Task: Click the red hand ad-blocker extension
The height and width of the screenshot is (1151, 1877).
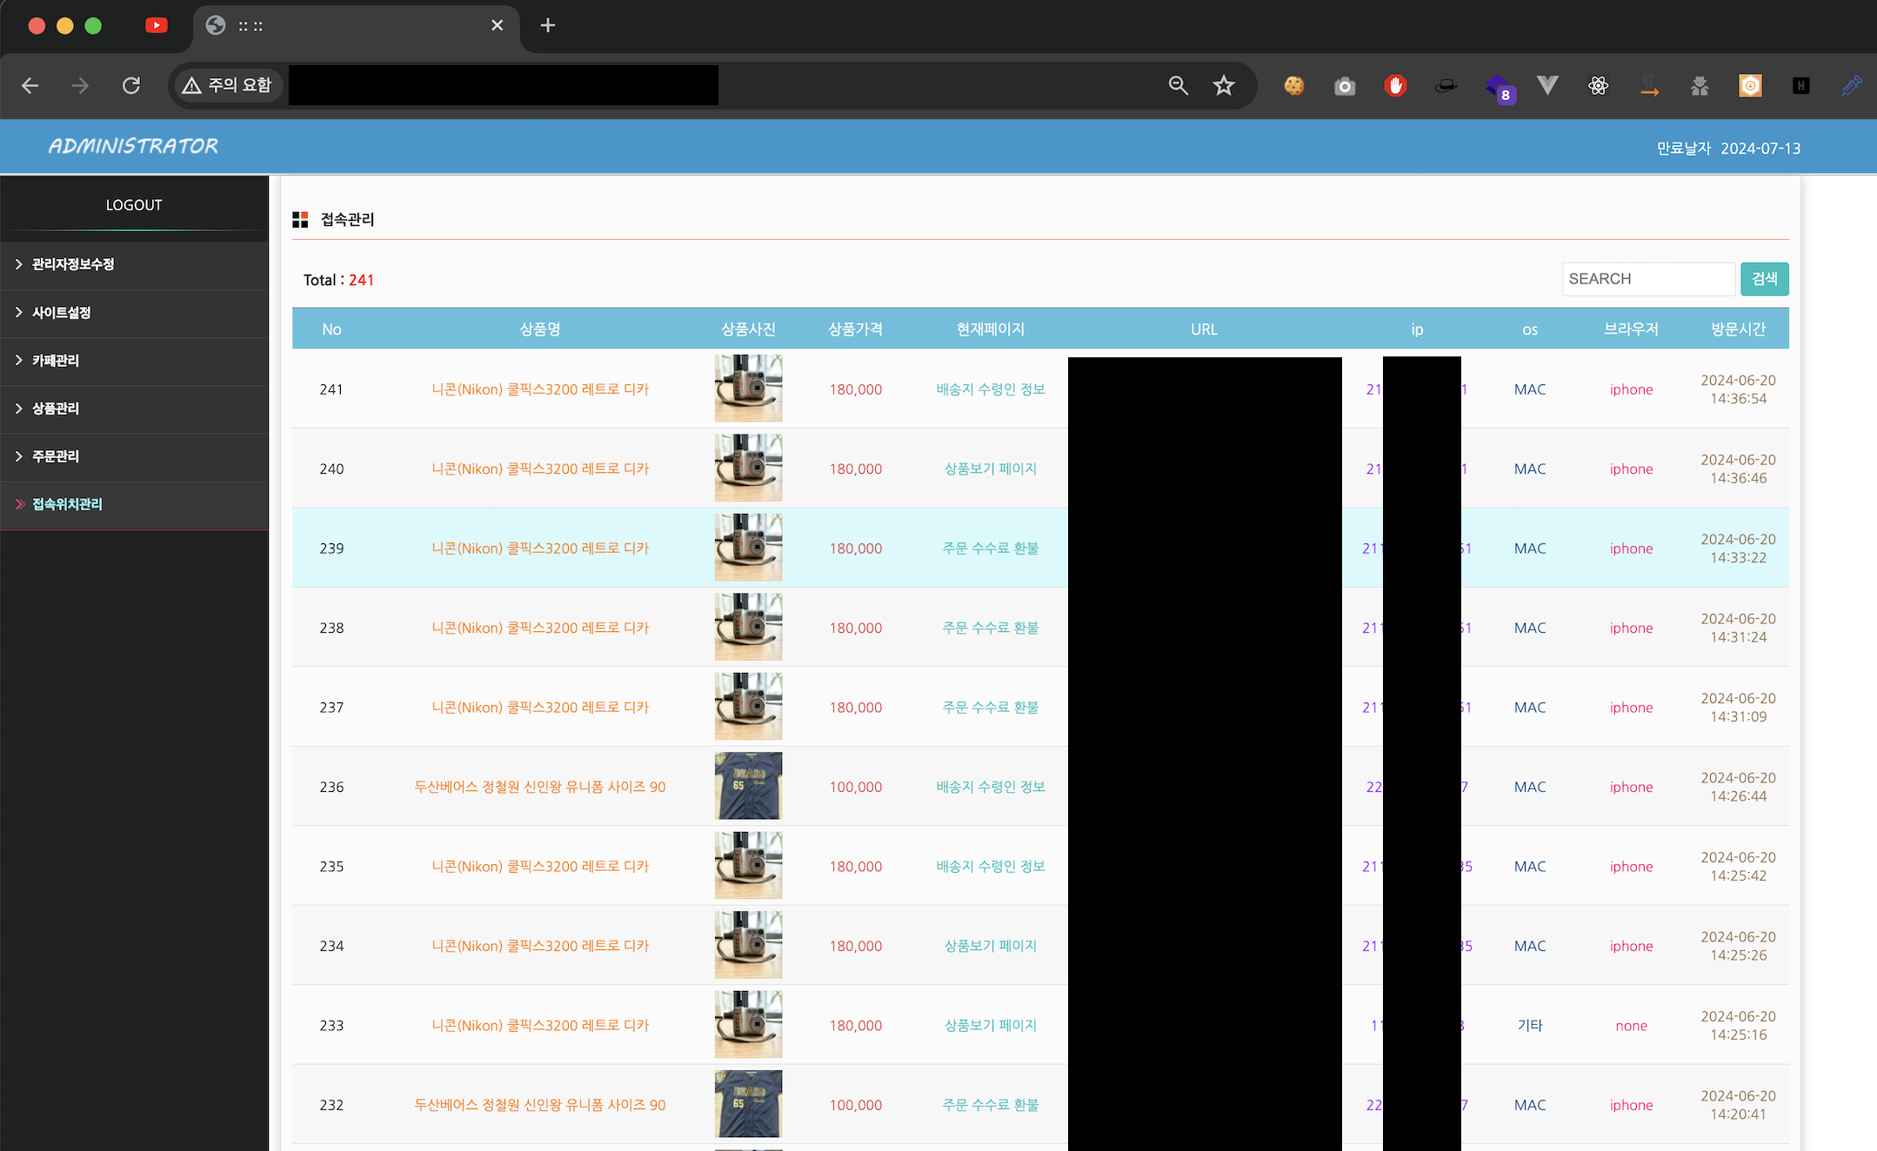Action: pyautogui.click(x=1395, y=85)
